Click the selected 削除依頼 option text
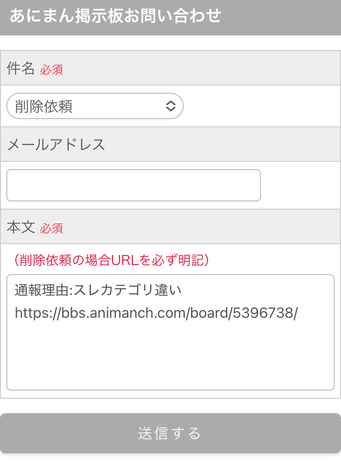 click(x=44, y=106)
